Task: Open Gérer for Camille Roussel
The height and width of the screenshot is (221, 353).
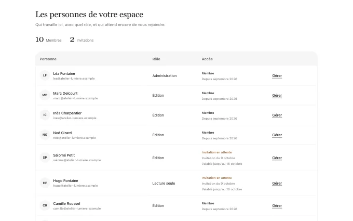Action: [x=277, y=206]
